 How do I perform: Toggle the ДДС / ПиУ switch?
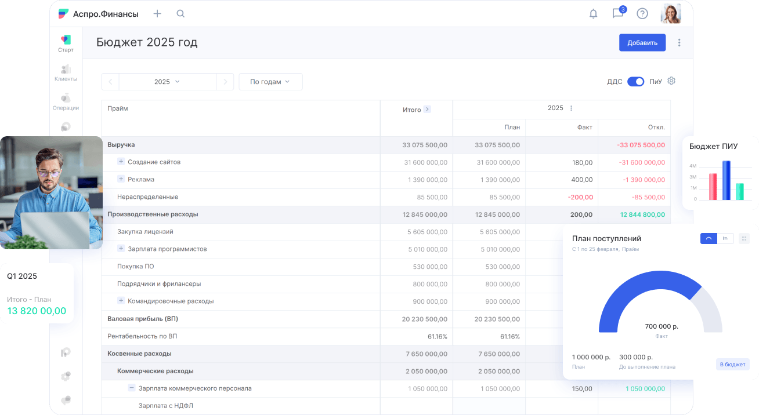tap(636, 82)
